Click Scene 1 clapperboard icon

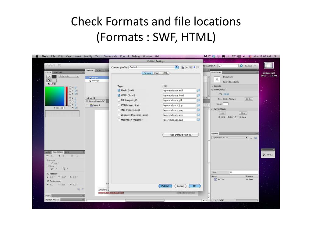click(x=91, y=105)
